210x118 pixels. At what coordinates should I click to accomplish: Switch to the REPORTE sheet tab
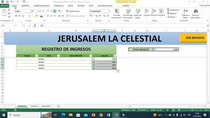click(x=46, y=106)
